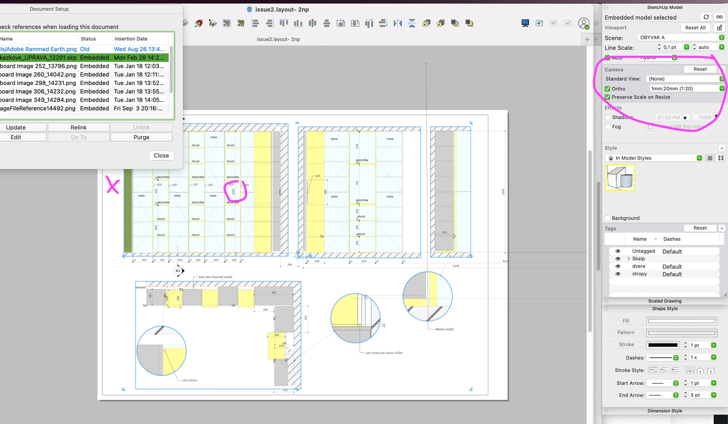Select the issue2.layout- 2np document tab
The image size is (728, 424).
(x=278, y=39)
